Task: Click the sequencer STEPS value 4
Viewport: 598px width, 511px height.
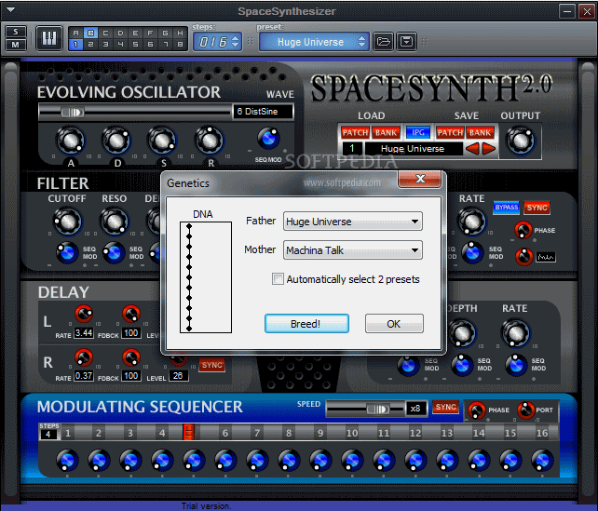Action: tap(48, 434)
